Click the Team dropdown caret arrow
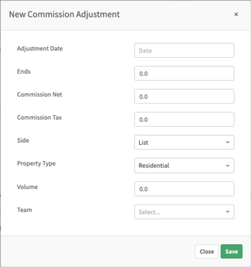This screenshot has height=267, width=251. [x=227, y=212]
